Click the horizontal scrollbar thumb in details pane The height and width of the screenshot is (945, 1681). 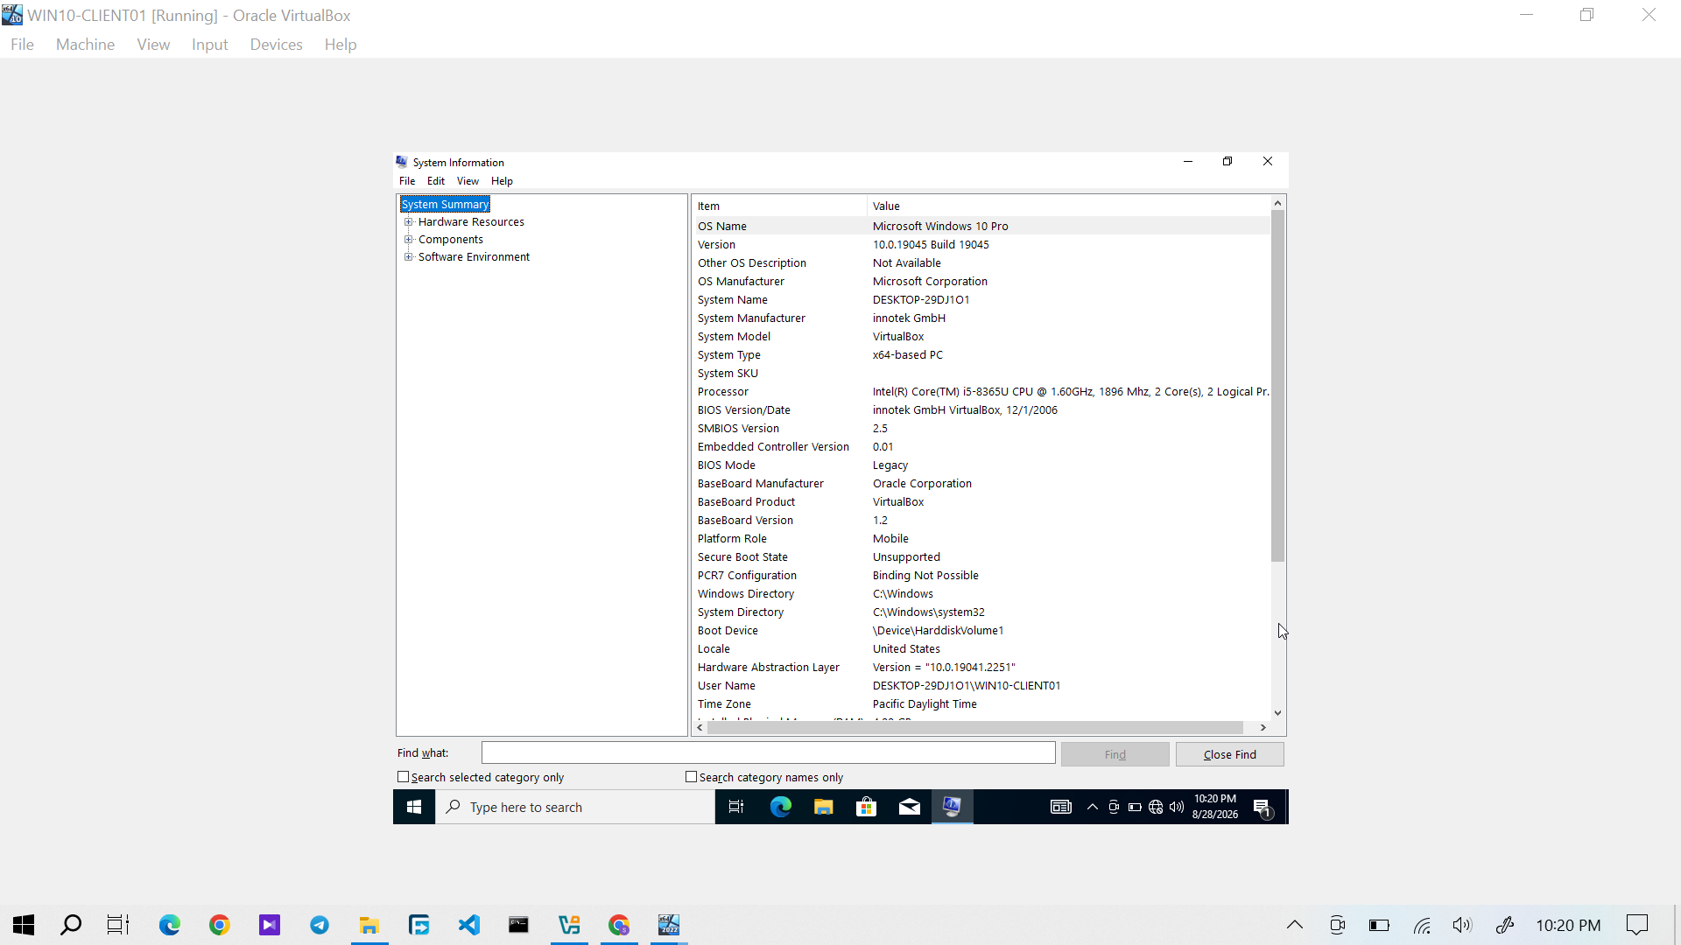(974, 728)
